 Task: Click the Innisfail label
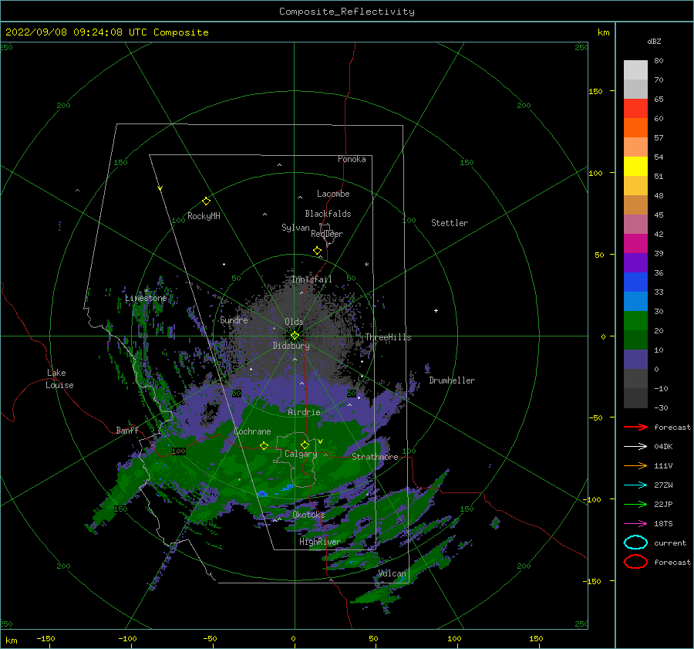pos(312,279)
